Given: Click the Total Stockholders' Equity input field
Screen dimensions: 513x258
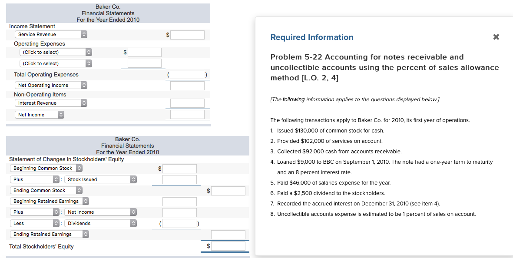Looking at the screenshot, I should point(228,245).
